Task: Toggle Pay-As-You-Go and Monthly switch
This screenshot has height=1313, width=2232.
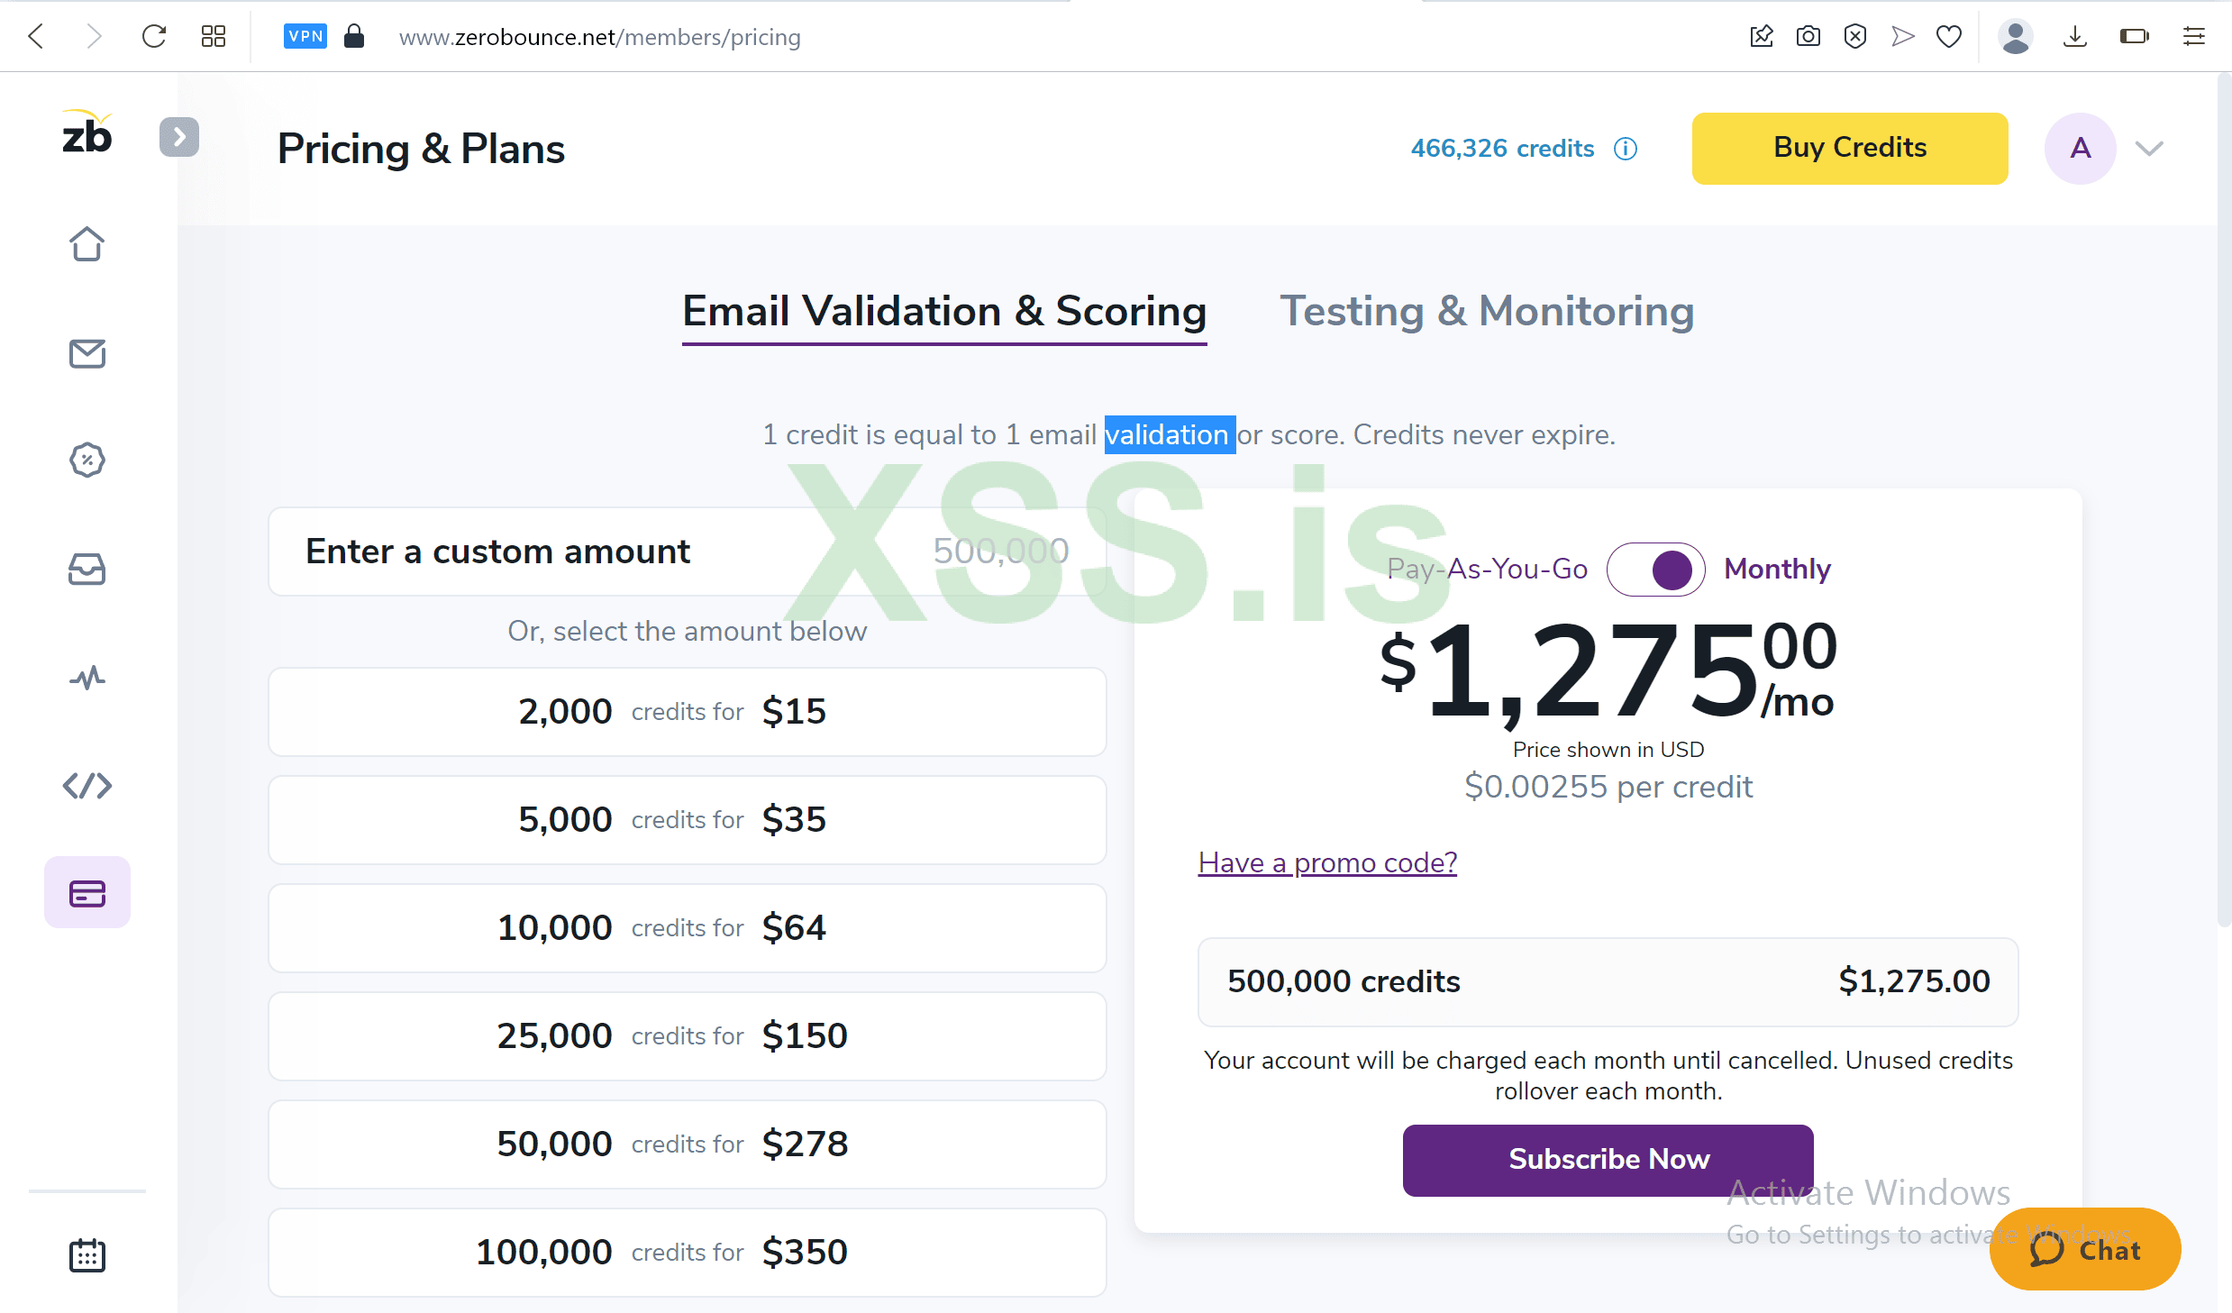Action: (x=1655, y=570)
